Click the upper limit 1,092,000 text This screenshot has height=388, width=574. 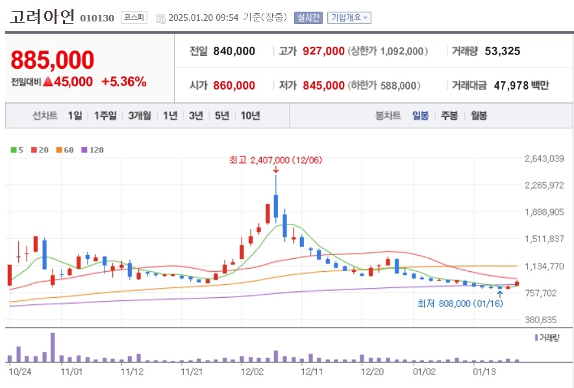[388, 51]
